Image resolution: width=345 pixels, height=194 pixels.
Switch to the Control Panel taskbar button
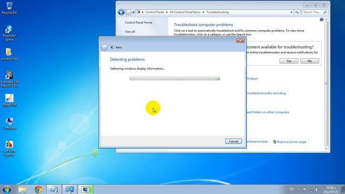pos(70,189)
